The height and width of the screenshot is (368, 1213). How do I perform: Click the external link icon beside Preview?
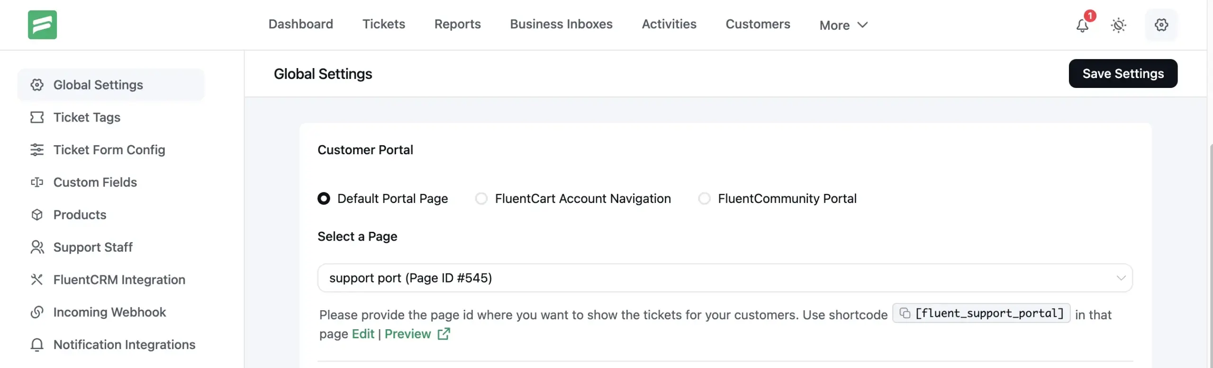(x=444, y=334)
